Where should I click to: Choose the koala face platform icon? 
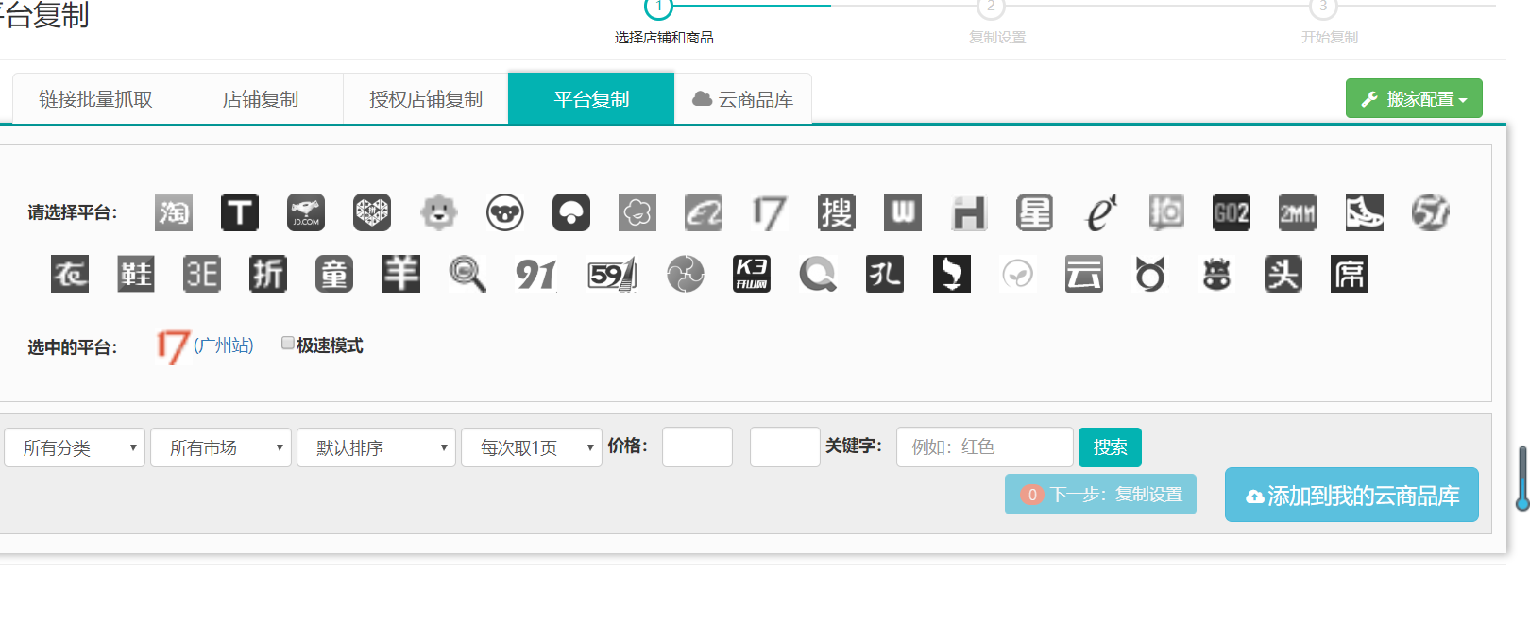click(505, 212)
